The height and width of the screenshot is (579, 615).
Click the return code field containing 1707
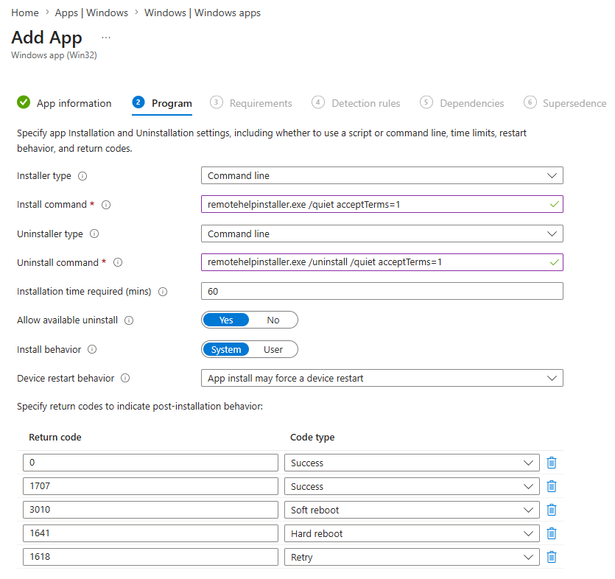150,486
